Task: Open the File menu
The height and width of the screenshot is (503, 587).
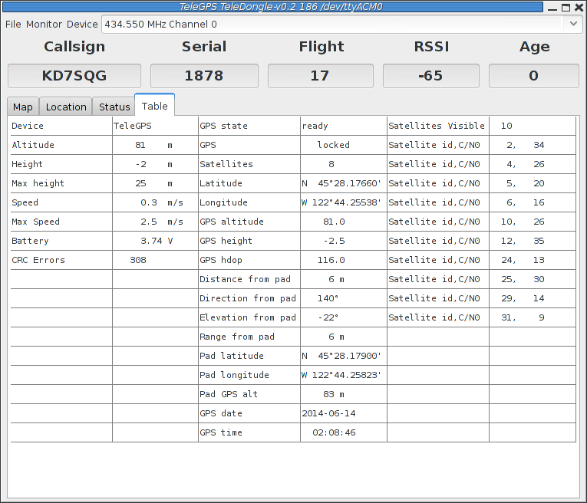Action: pos(13,24)
